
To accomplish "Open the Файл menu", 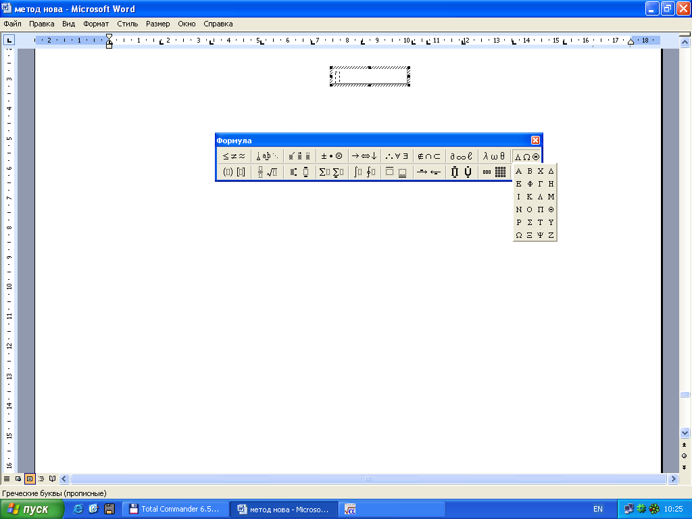I will click(12, 24).
